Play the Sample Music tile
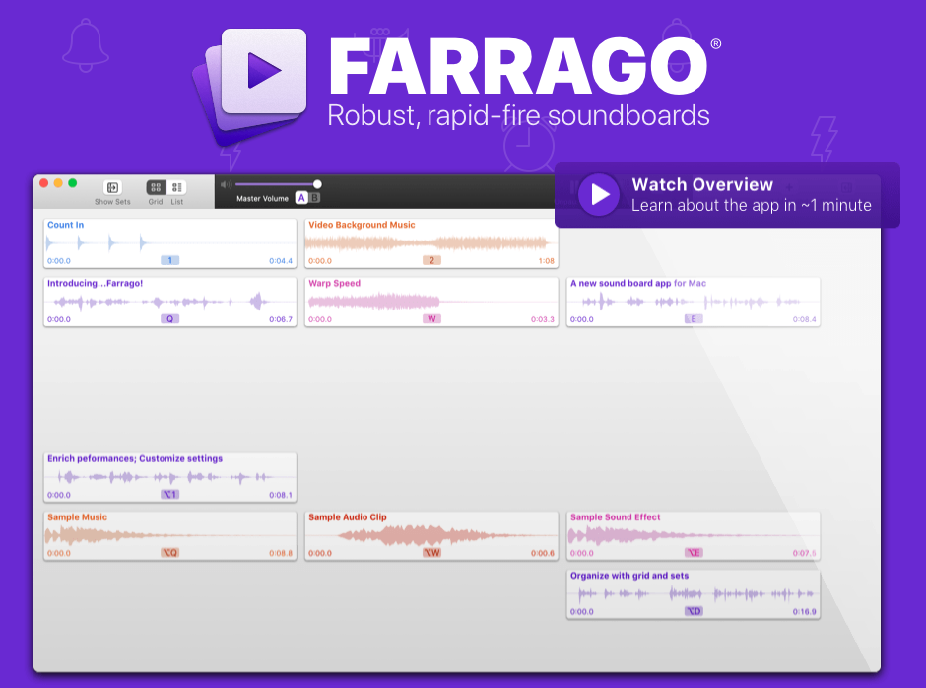Viewport: 926px width, 688px height. [x=170, y=535]
